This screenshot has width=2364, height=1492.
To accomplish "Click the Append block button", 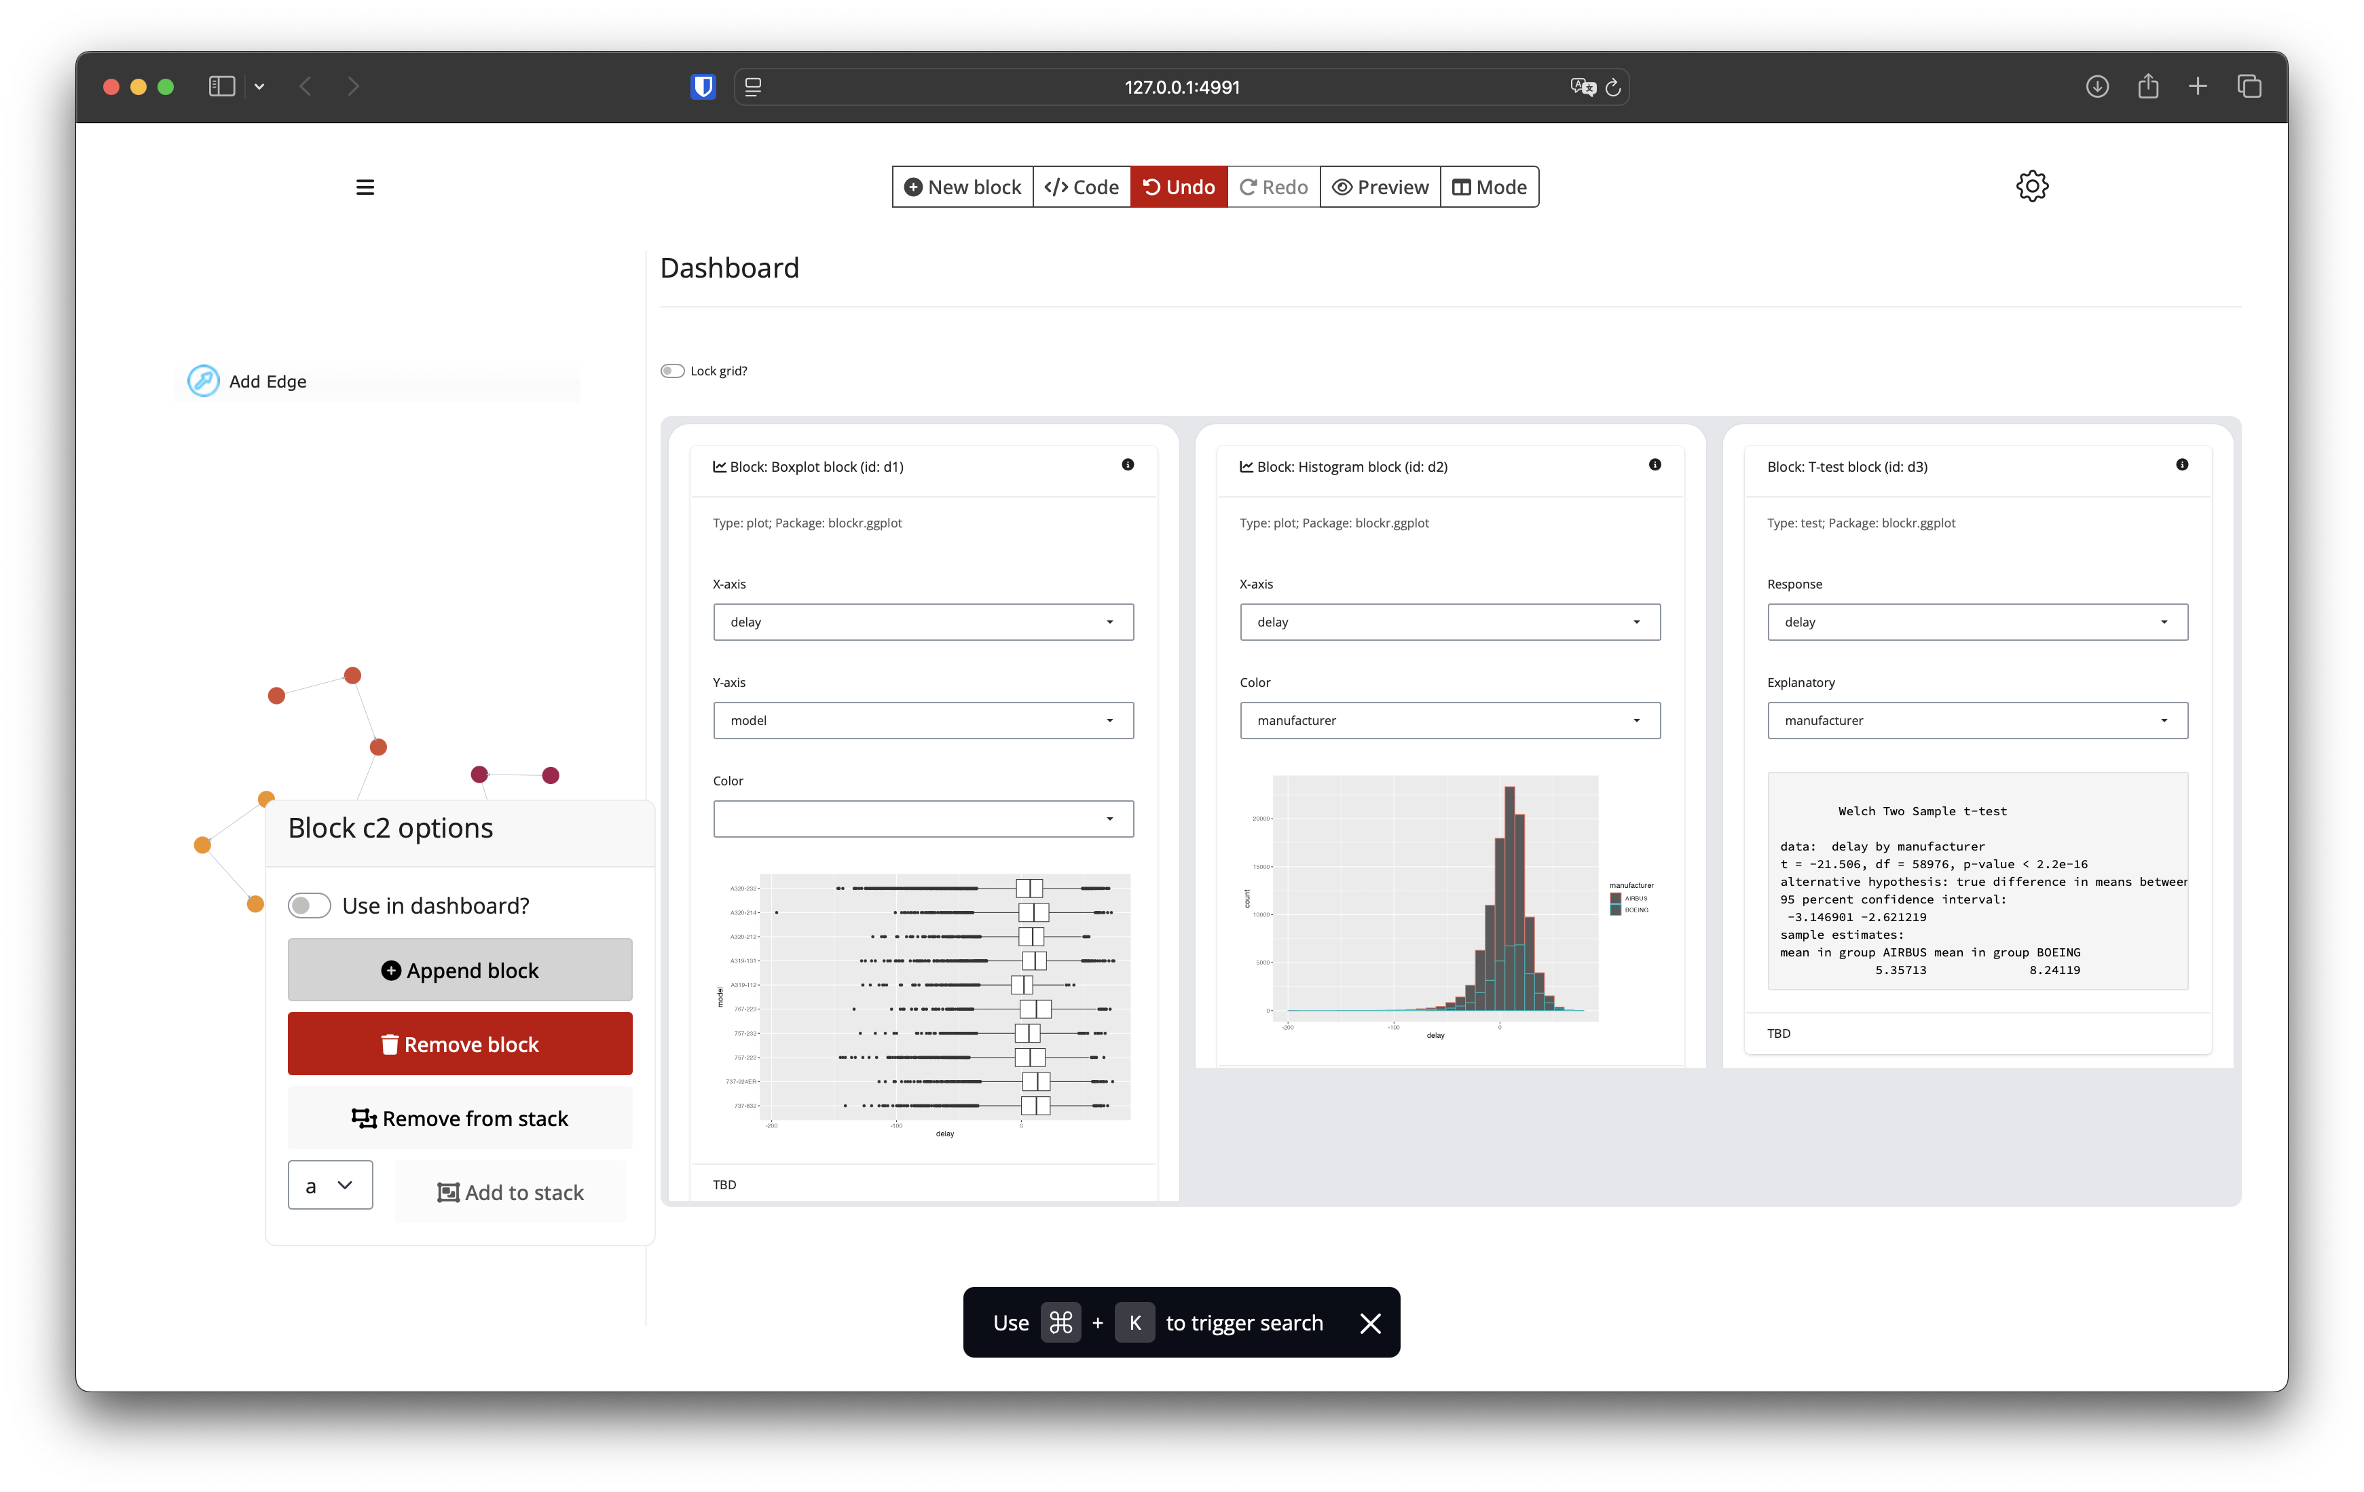I will 460,970.
